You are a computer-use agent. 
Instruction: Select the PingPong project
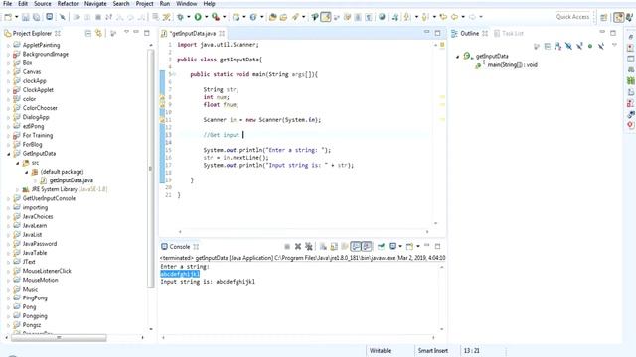pos(35,297)
